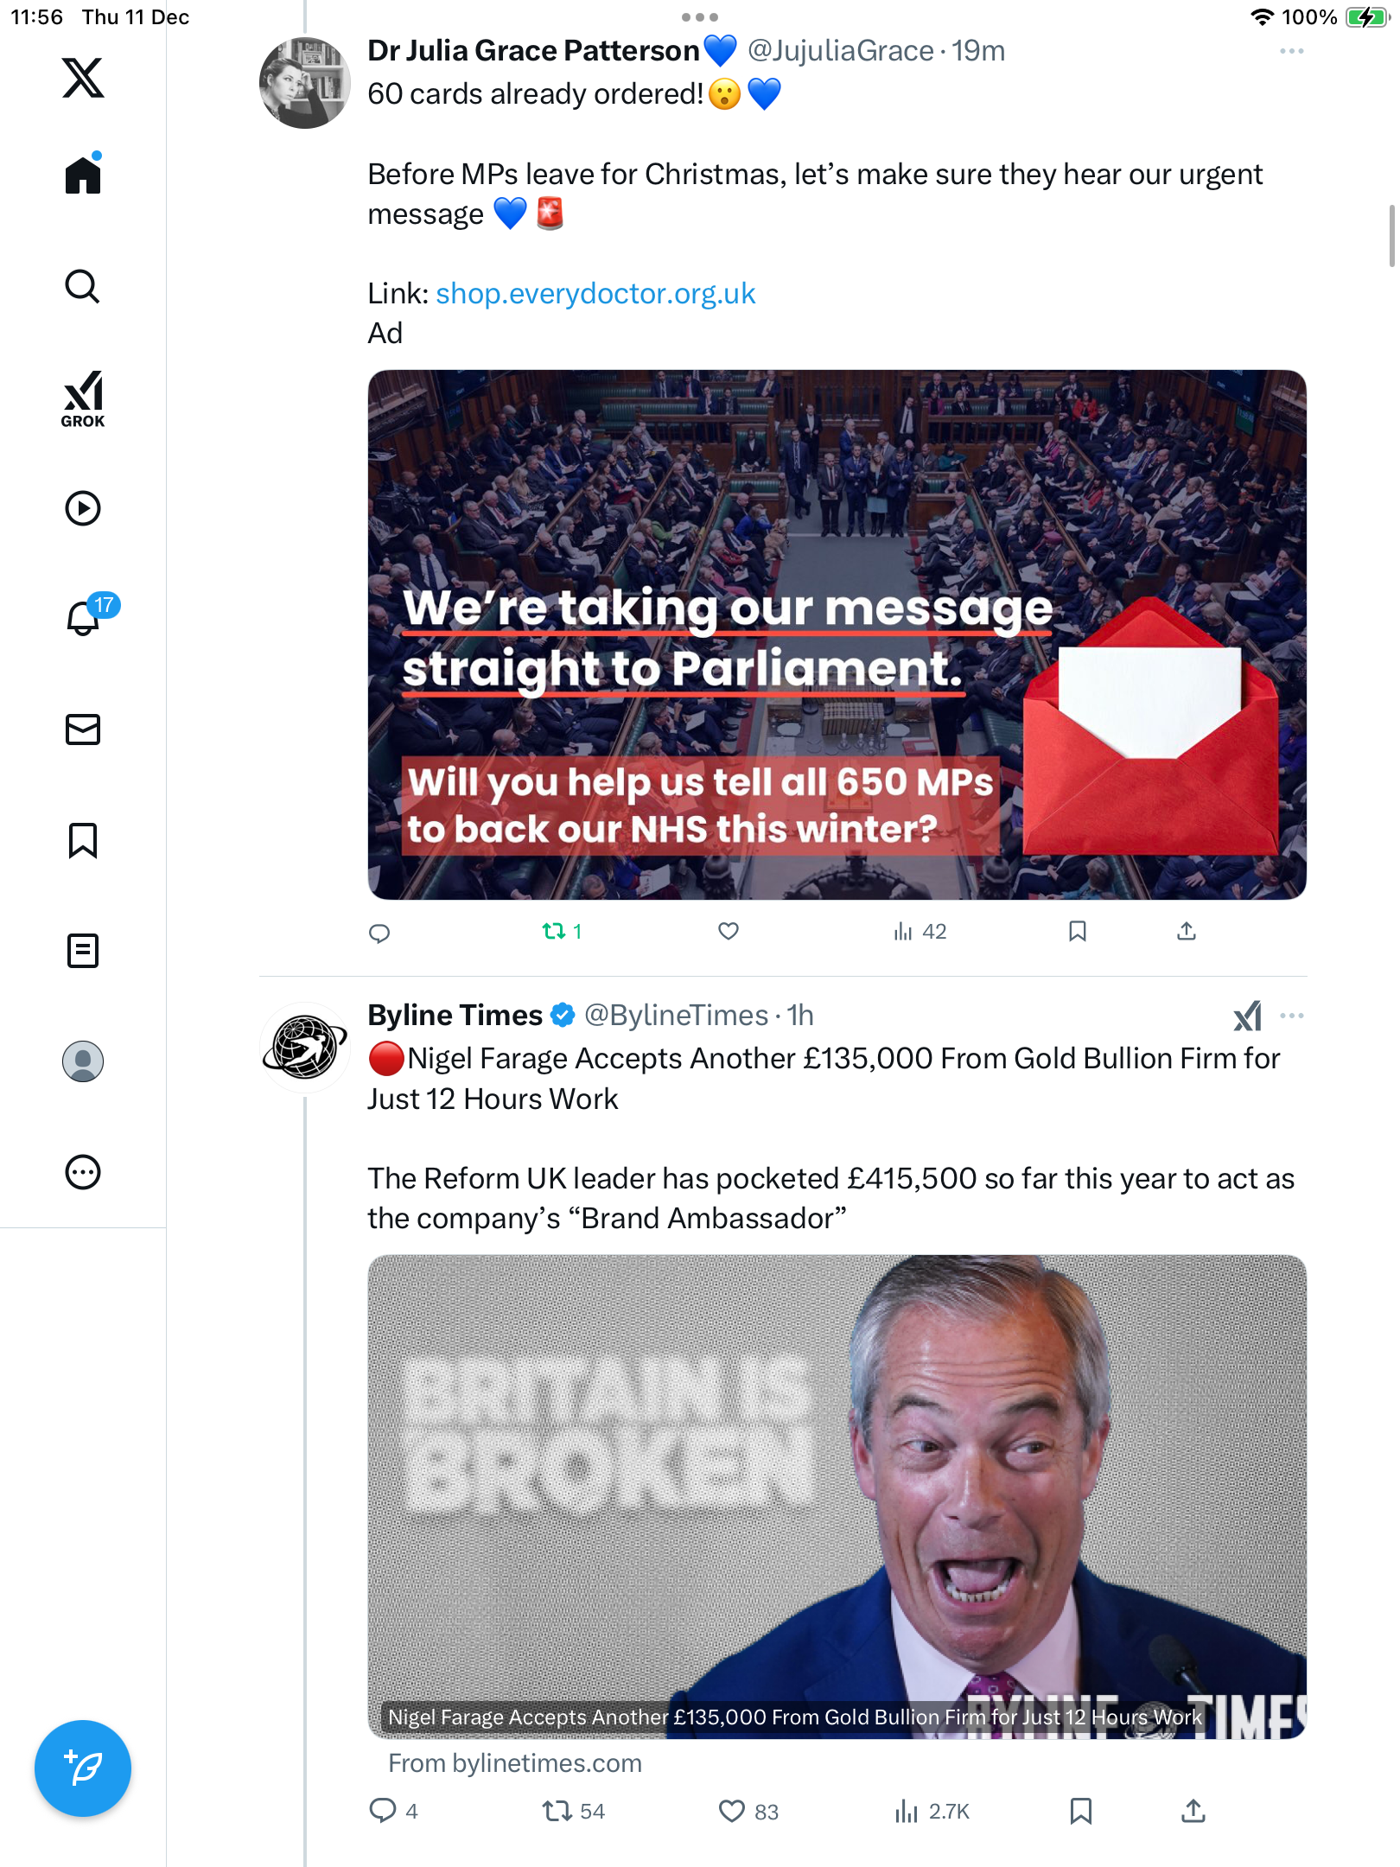Open the Grok sidebar icon
This screenshot has height=1867, width=1400.
point(83,398)
